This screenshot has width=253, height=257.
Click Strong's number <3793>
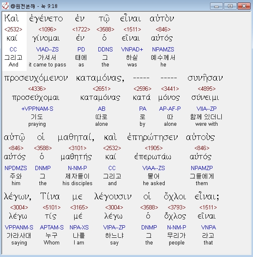click(x=177, y=207)
